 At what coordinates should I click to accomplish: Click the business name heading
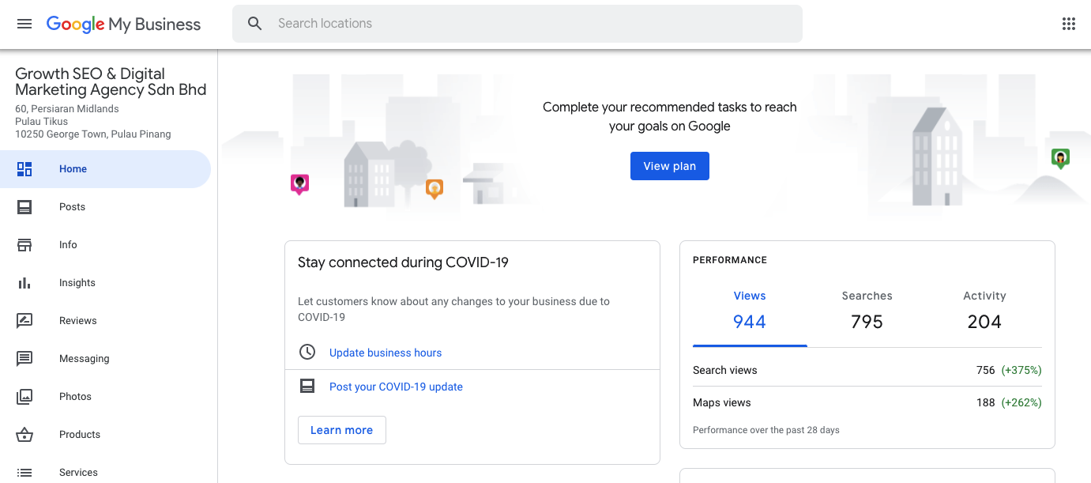[x=111, y=82]
